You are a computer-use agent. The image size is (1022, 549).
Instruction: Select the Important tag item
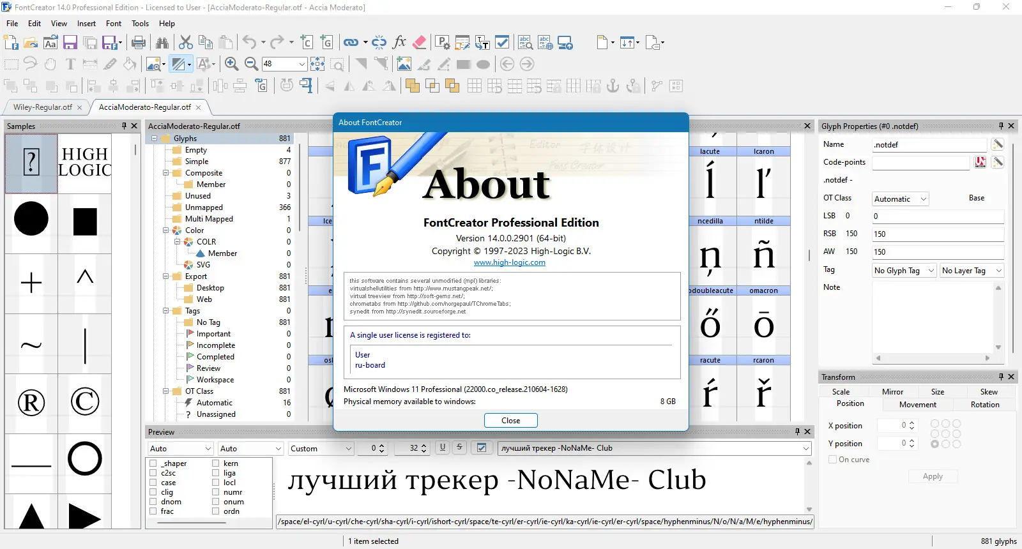213,334
